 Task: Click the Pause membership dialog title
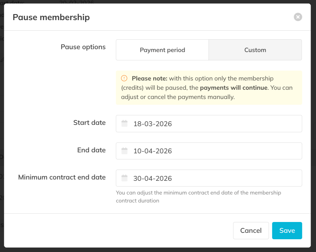point(51,17)
